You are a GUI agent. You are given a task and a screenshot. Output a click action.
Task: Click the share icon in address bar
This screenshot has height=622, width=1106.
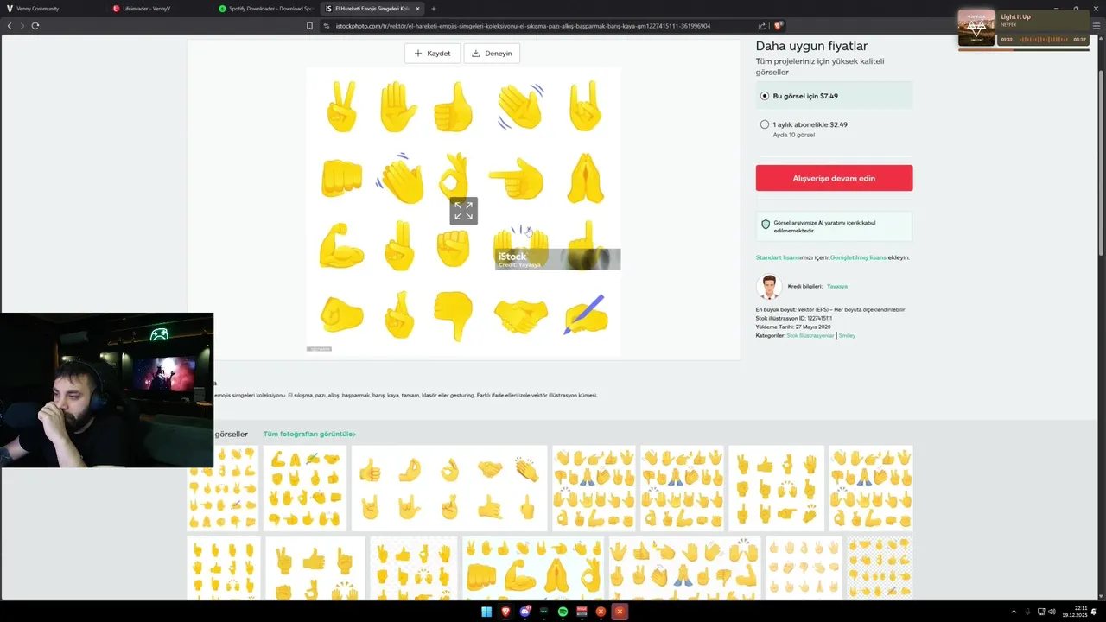pos(761,26)
